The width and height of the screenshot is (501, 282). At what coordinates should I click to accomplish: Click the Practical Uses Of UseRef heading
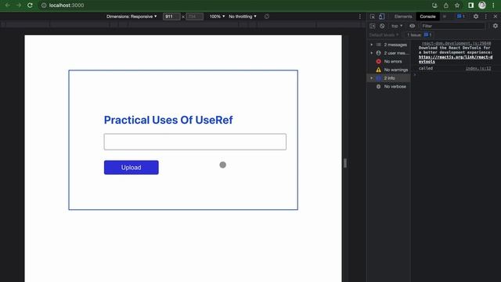coord(168,120)
